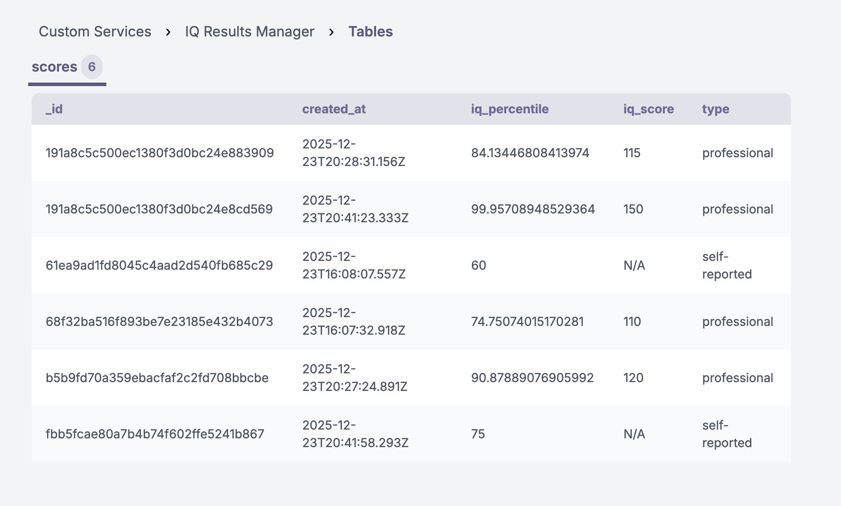841x506 pixels.
Task: Click the _id starting with fbb5fcae80a7b4
Action: point(155,434)
